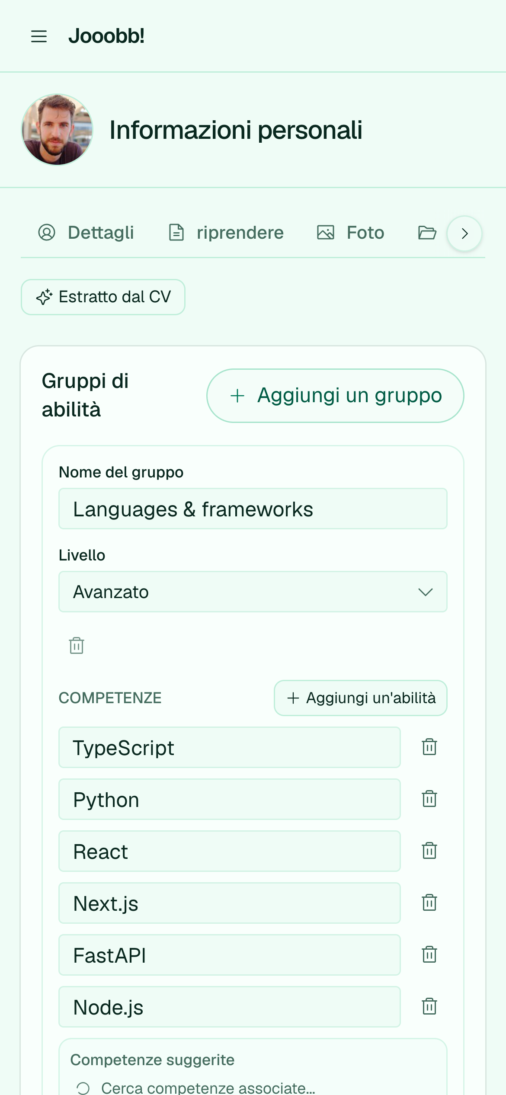
Task: Delete the Python skill
Action: click(x=429, y=799)
